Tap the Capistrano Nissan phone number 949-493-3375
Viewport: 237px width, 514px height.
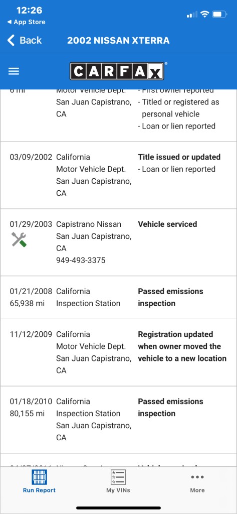[81, 261]
